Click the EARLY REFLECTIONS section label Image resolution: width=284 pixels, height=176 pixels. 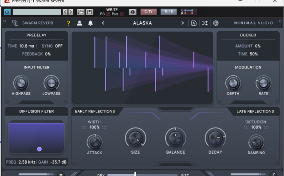pyautogui.click(x=95, y=112)
